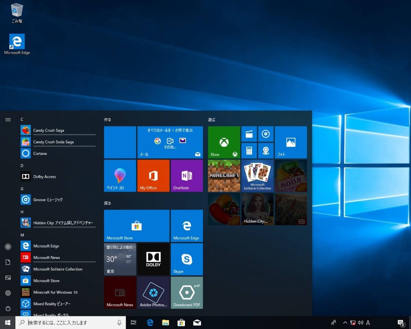Open the Action Center notifications icon

[x=401, y=322]
